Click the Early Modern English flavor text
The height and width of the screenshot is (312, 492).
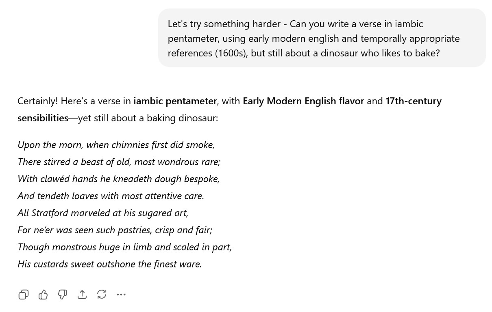[303, 101]
